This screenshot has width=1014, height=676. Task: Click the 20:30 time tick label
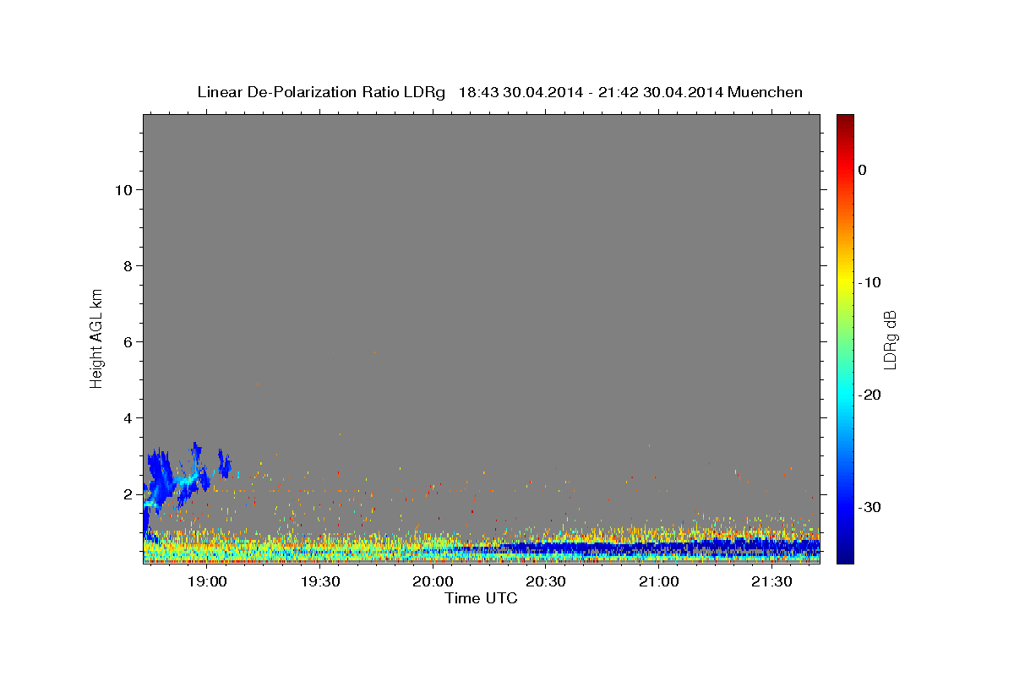pos(545,581)
